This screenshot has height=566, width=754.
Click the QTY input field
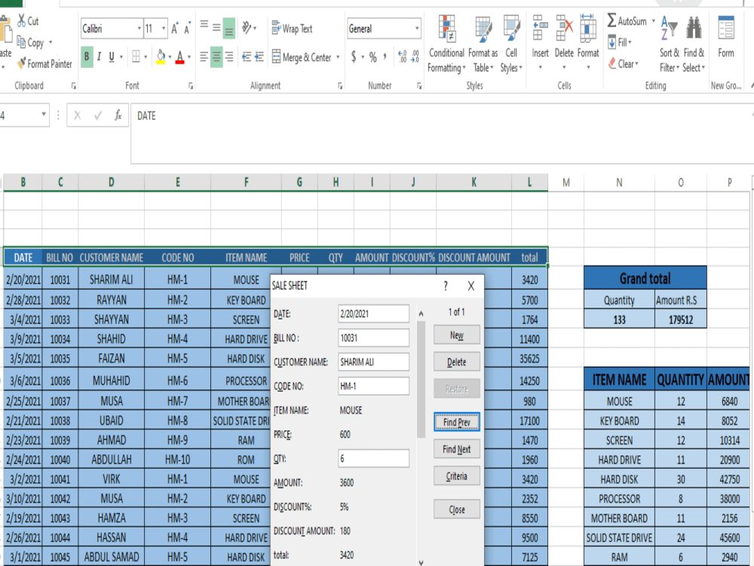click(373, 458)
